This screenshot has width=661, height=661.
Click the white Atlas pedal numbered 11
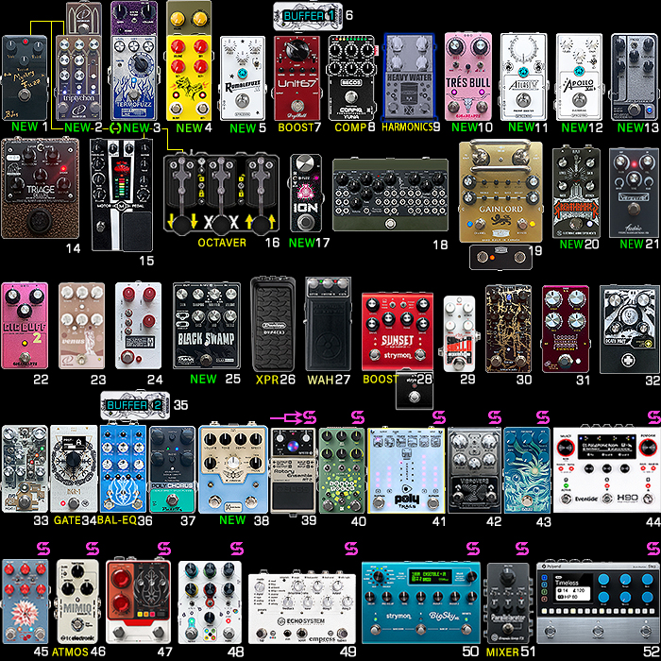(523, 76)
